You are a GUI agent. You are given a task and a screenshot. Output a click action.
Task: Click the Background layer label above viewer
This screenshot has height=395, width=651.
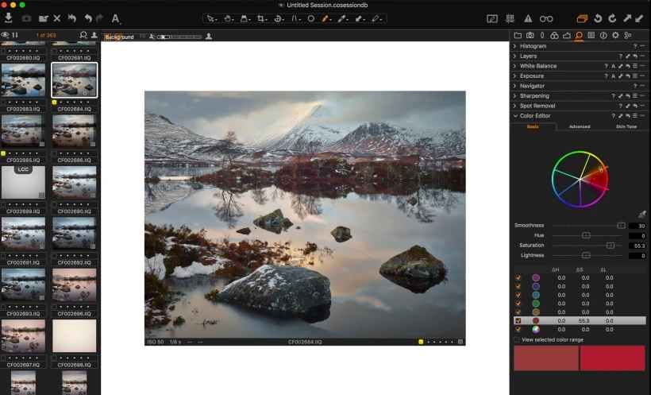119,37
